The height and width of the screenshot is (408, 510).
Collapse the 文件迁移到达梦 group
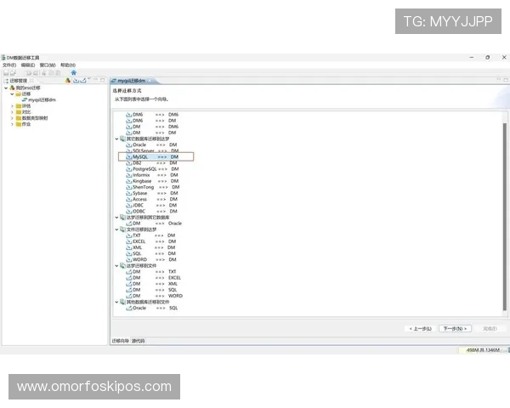pos(117,229)
